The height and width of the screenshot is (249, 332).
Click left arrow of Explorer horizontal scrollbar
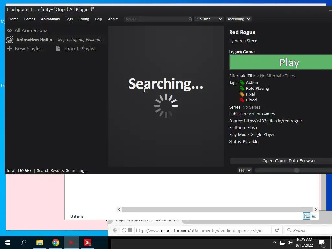119,209
